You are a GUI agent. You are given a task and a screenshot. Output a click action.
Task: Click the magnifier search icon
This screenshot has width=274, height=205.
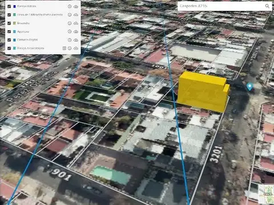coord(267,6)
